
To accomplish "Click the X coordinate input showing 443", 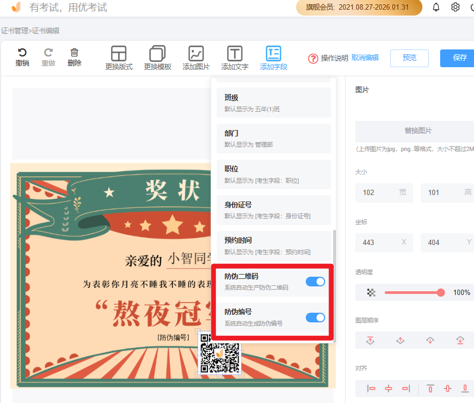I will [x=384, y=242].
